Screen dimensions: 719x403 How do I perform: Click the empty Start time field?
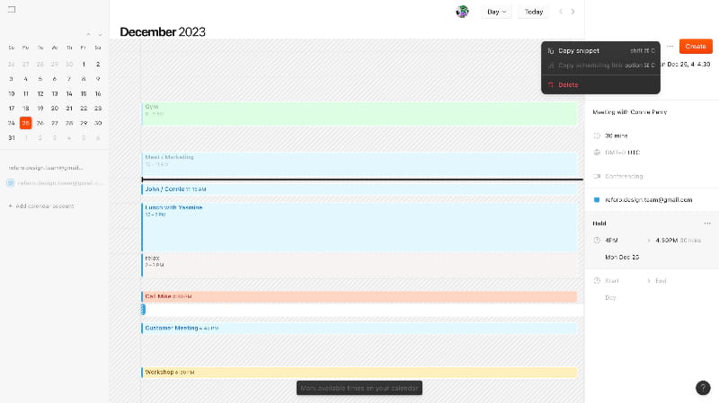coord(612,281)
